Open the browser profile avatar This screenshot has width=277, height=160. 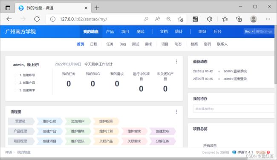pos(253,19)
